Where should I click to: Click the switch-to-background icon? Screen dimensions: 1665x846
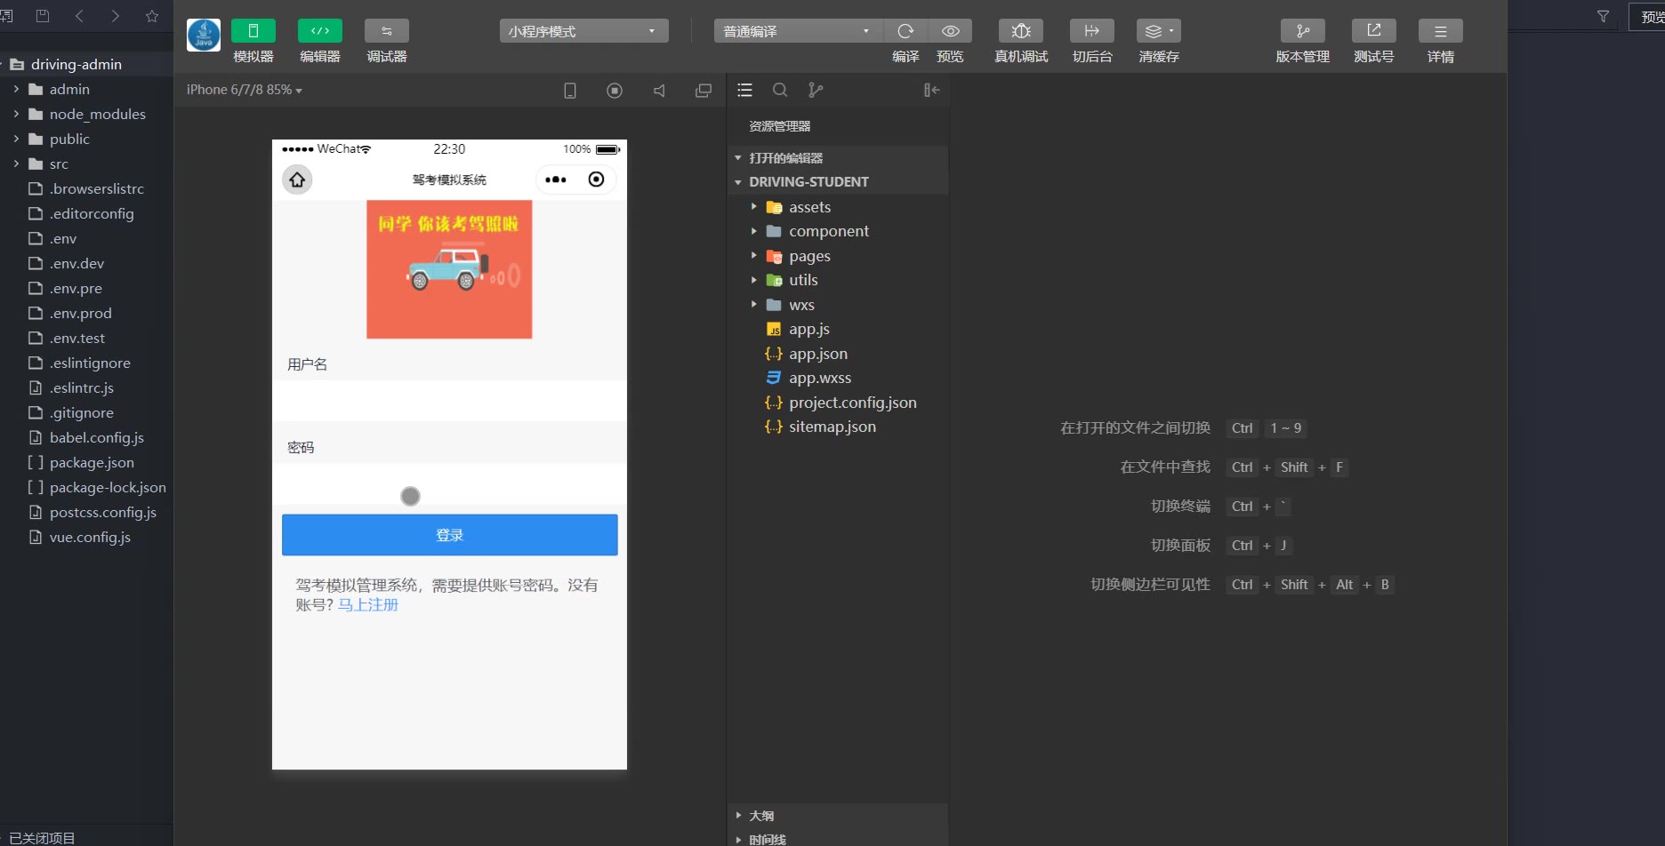coord(1092,31)
